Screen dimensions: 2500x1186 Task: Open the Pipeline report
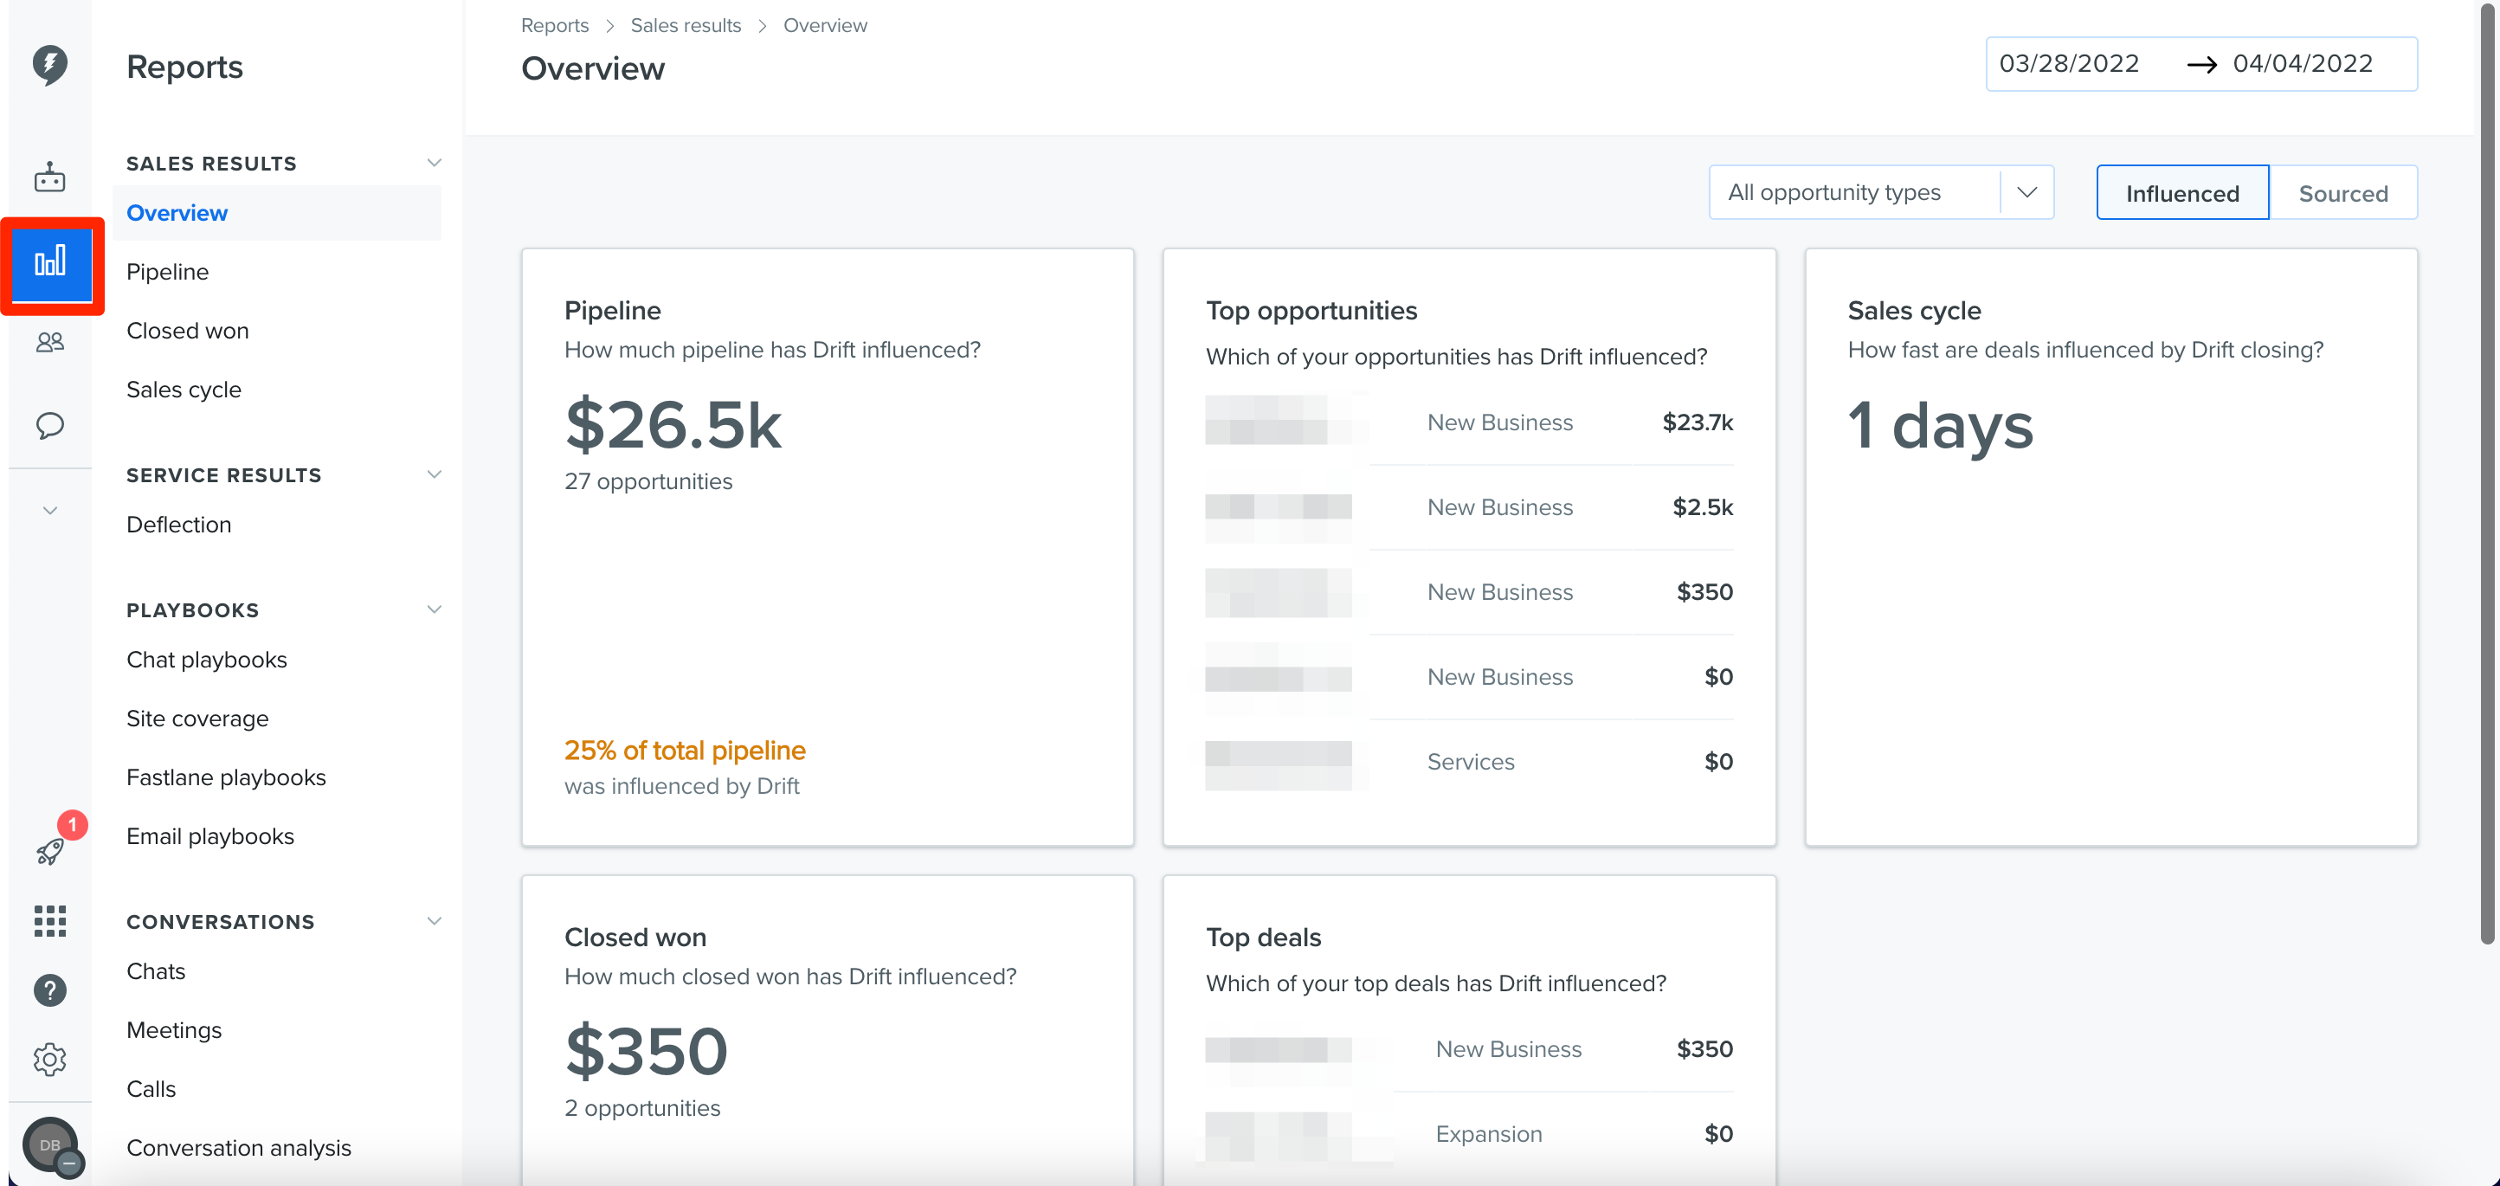tap(167, 272)
